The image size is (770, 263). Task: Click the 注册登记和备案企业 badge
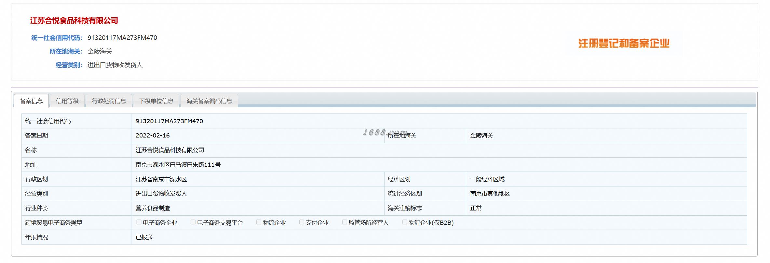pos(624,43)
